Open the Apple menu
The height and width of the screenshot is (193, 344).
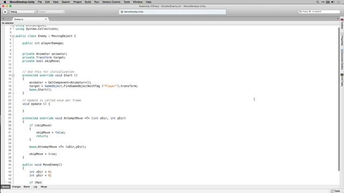pyautogui.click(x=5, y=2)
